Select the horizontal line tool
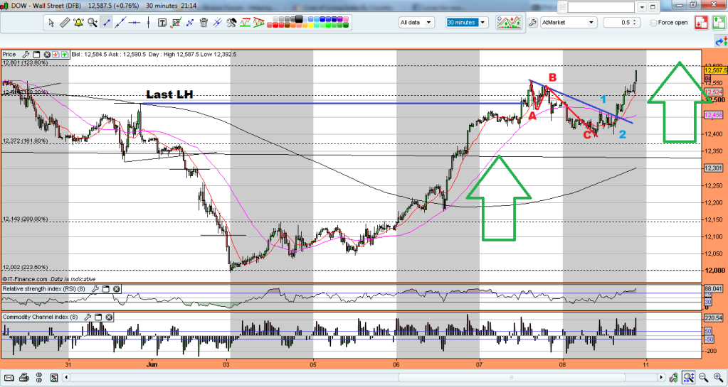This screenshot has height=387, width=728. coord(134,22)
